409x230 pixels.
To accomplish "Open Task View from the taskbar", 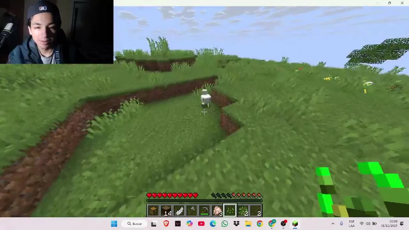I will coord(154,224).
